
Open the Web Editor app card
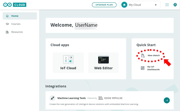103,63
